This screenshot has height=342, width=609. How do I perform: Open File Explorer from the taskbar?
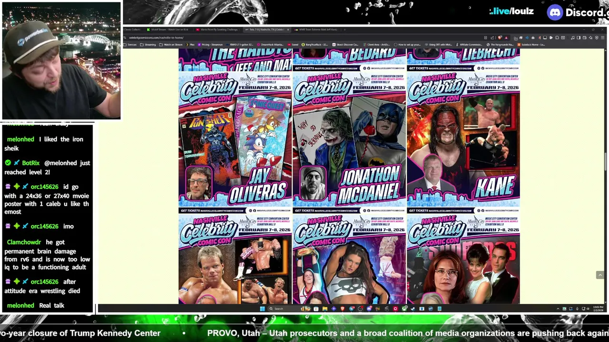(x=325, y=309)
